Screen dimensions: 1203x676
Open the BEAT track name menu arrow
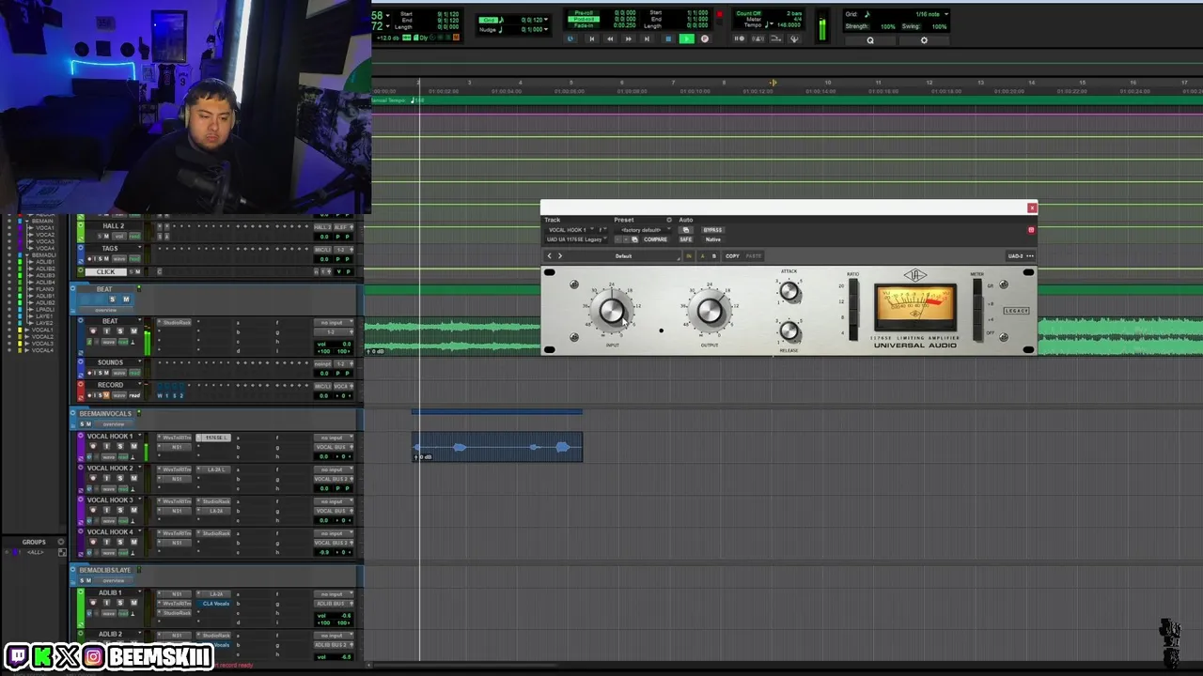pos(140,319)
